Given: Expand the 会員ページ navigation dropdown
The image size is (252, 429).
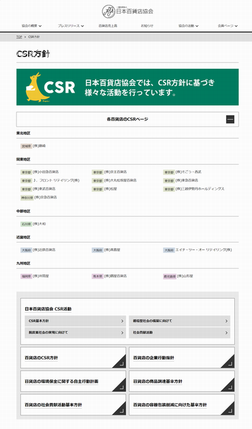Looking at the screenshot, I should (x=227, y=26).
